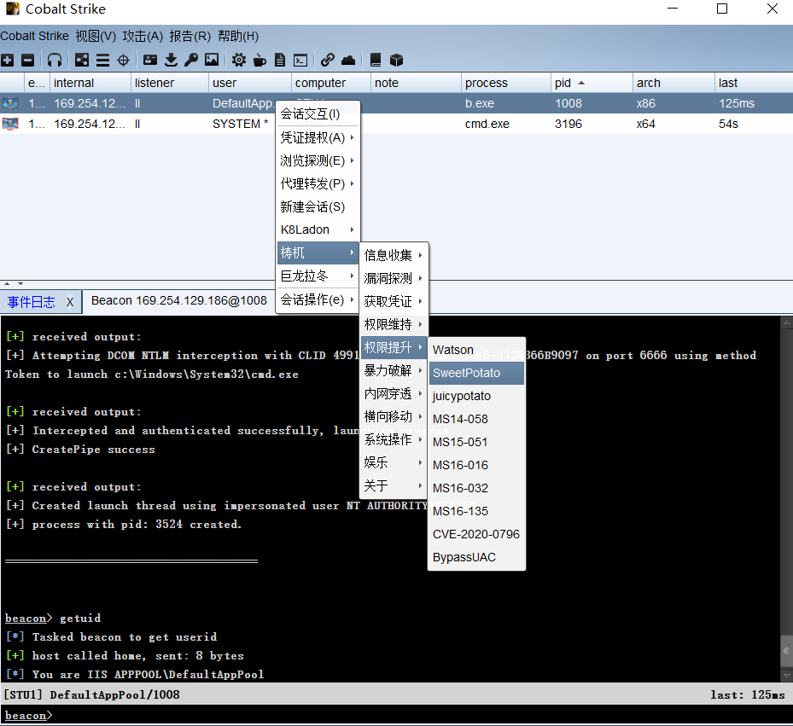Select BypassUAC from the submenu
The image size is (793, 726).
click(x=476, y=557)
